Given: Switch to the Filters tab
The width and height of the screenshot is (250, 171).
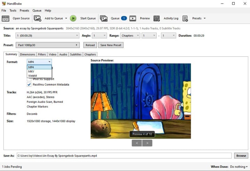Looking at the screenshot, I should point(42,54).
